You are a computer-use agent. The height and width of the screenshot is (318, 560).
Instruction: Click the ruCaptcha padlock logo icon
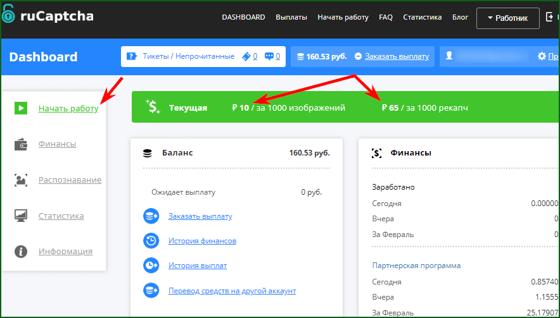click(x=8, y=15)
